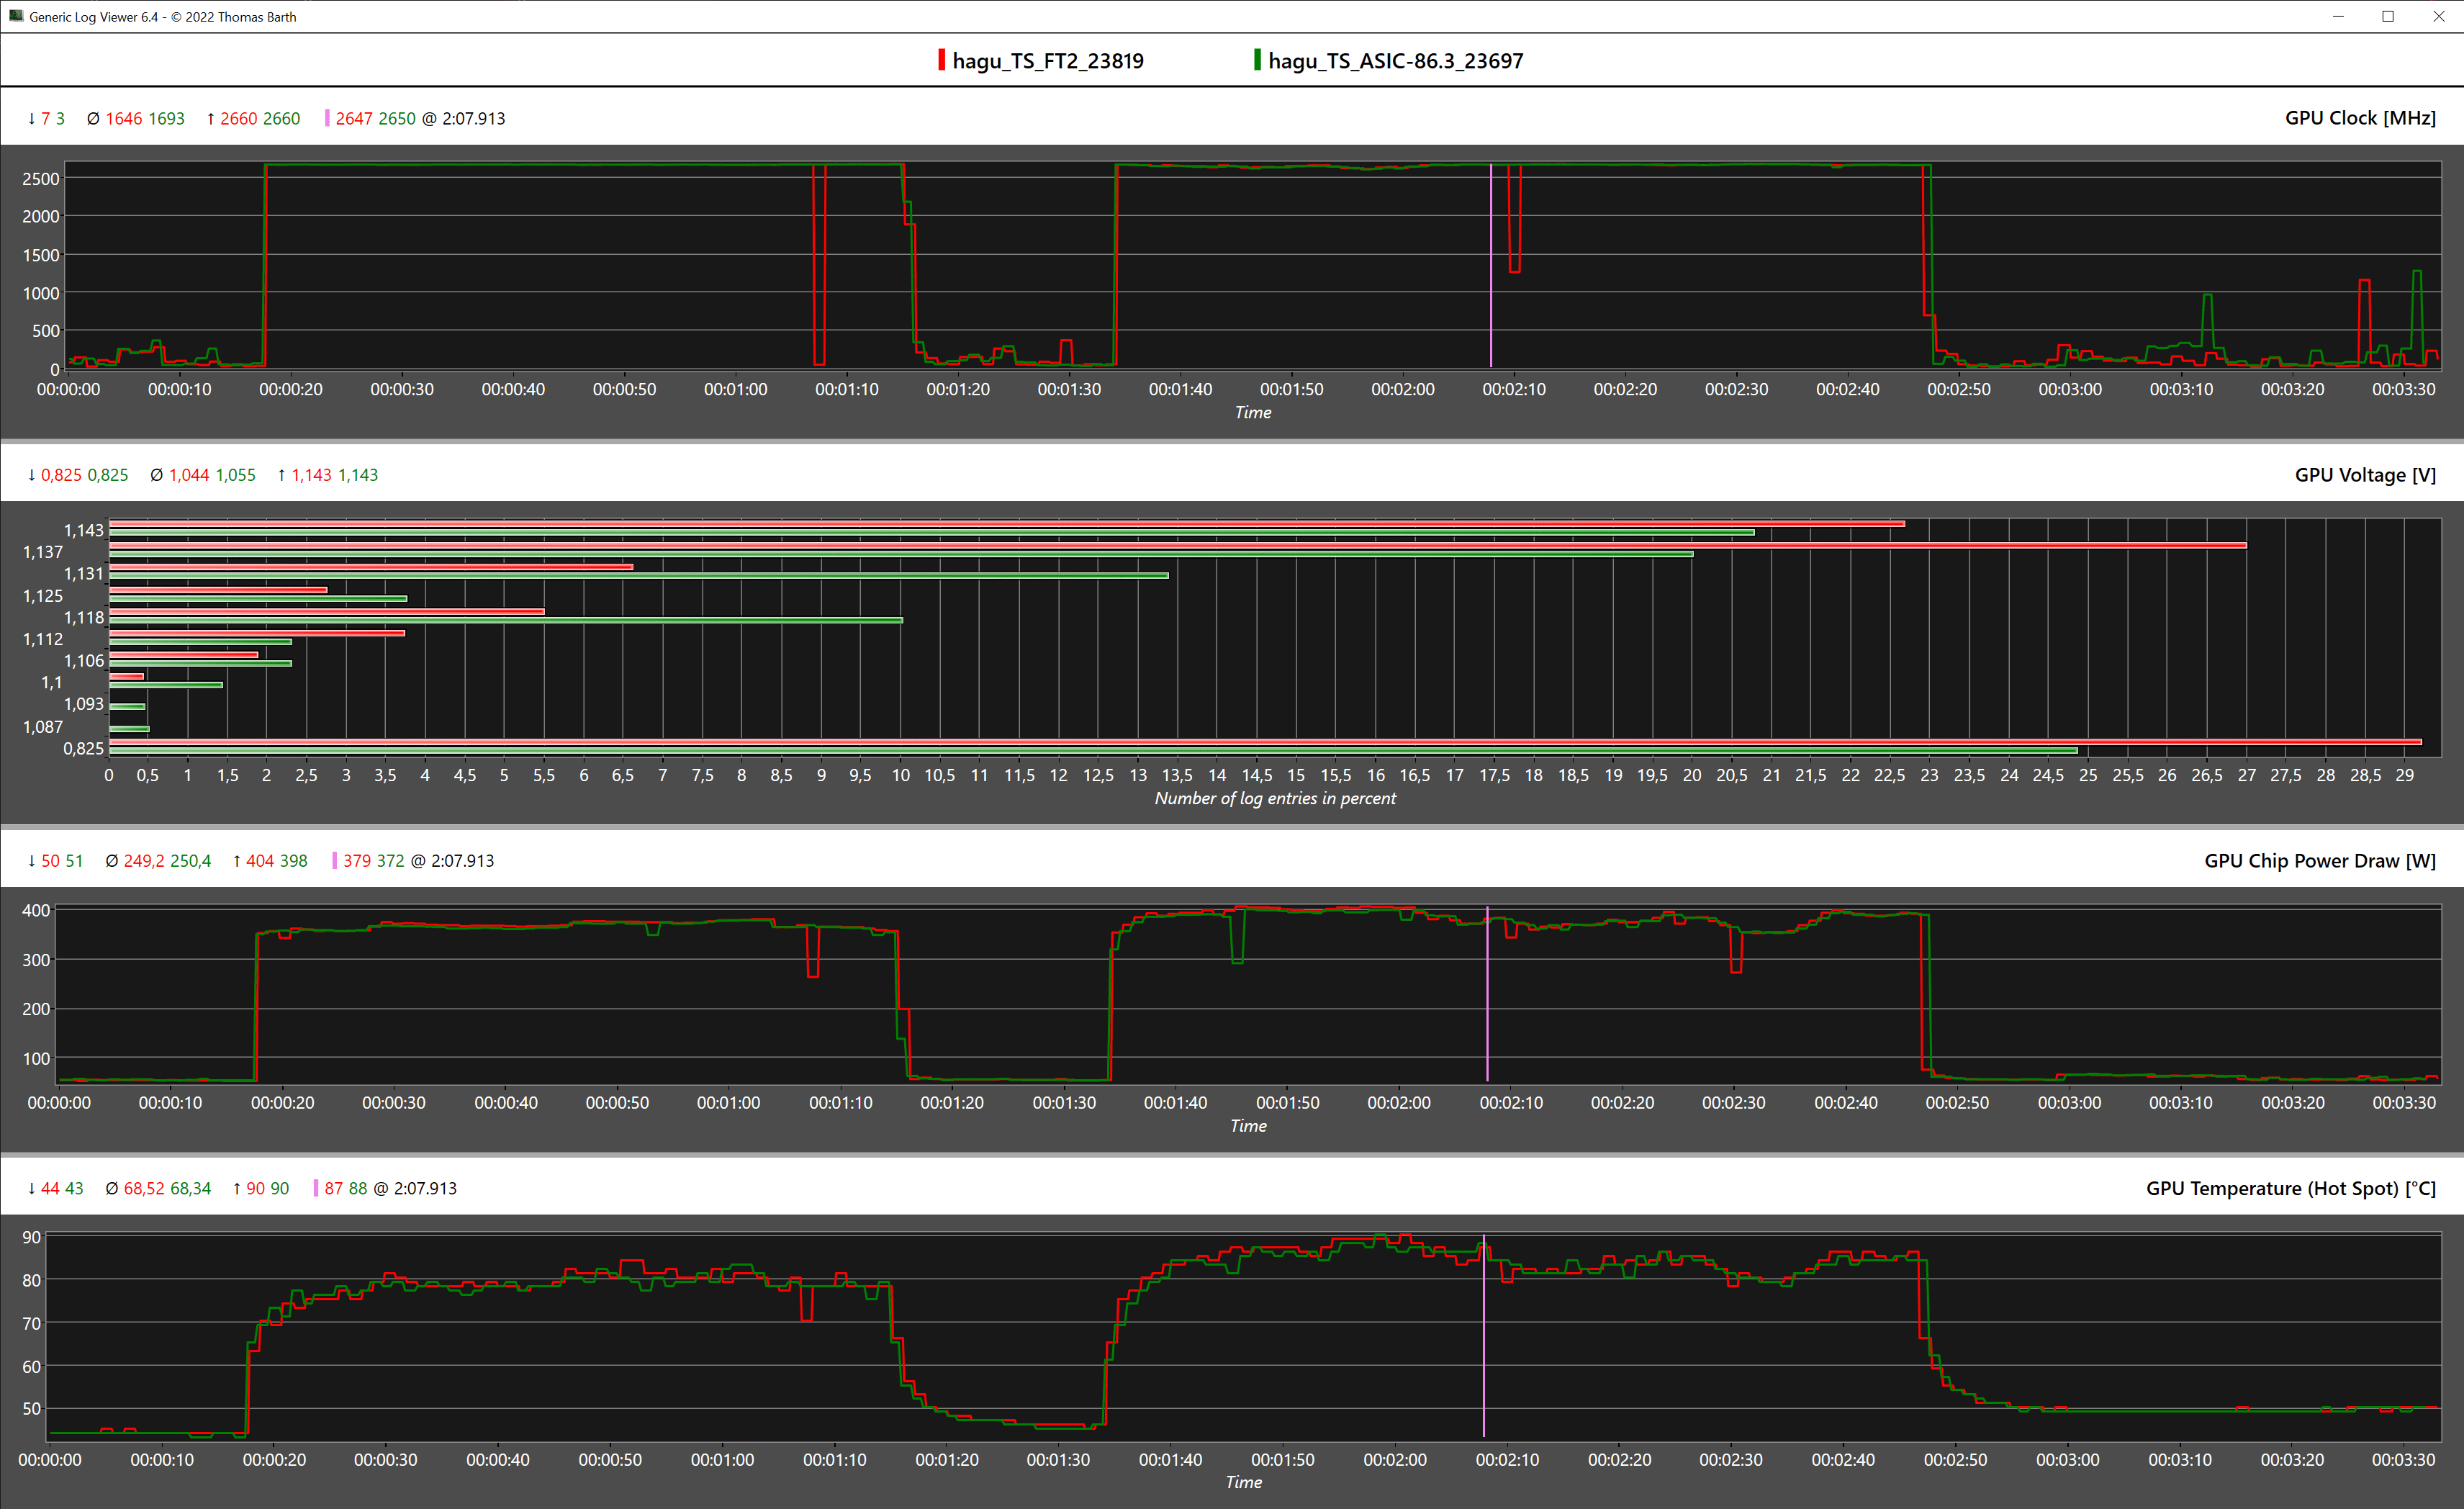Click Temperature average value 68,52
The width and height of the screenshot is (2464, 1509).
pyautogui.click(x=144, y=1188)
